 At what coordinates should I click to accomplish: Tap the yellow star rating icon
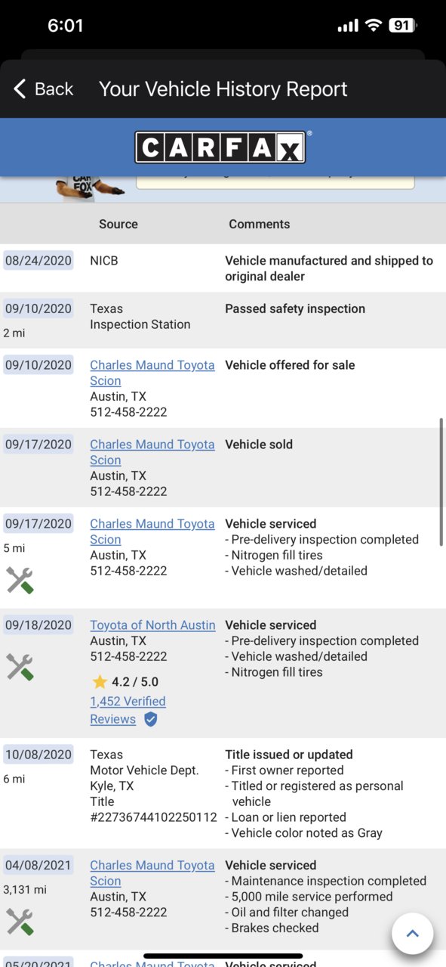pos(100,682)
